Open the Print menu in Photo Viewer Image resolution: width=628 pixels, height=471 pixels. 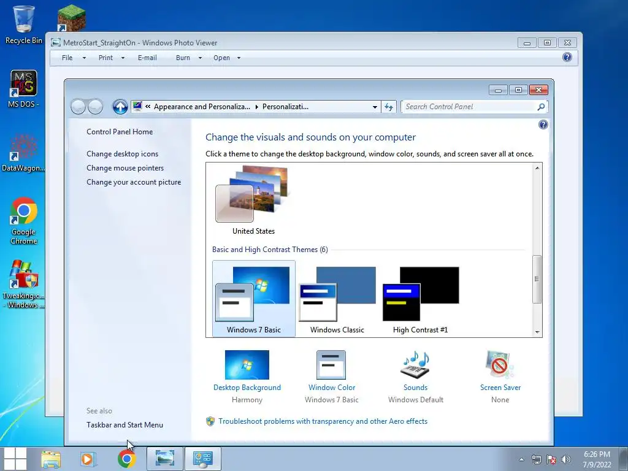tap(105, 58)
